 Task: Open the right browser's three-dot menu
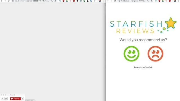[x=178, y=1]
